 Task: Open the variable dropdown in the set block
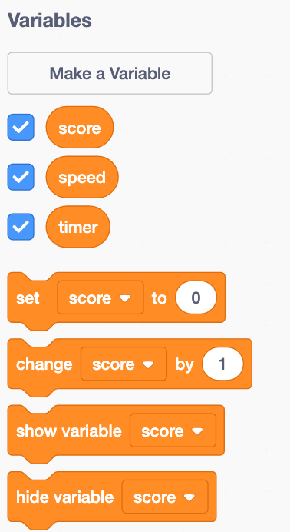coord(101,298)
